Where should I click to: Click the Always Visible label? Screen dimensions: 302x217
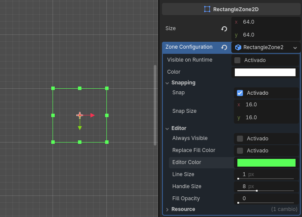click(190, 138)
